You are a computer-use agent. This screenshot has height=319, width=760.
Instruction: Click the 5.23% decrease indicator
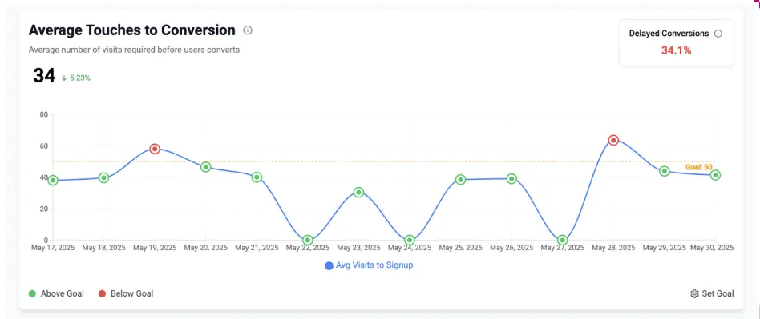tap(75, 78)
